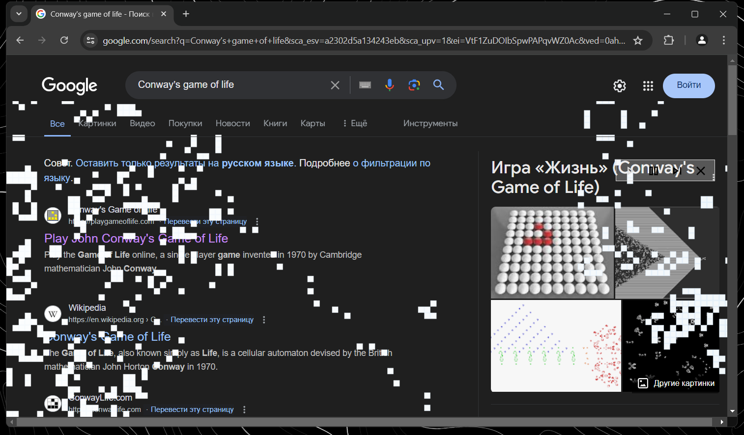Switch to Книги tab
Image resolution: width=744 pixels, height=435 pixels.
click(x=275, y=123)
